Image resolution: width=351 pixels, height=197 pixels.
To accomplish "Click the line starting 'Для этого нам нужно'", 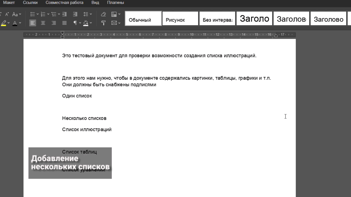I will click(x=166, y=78).
